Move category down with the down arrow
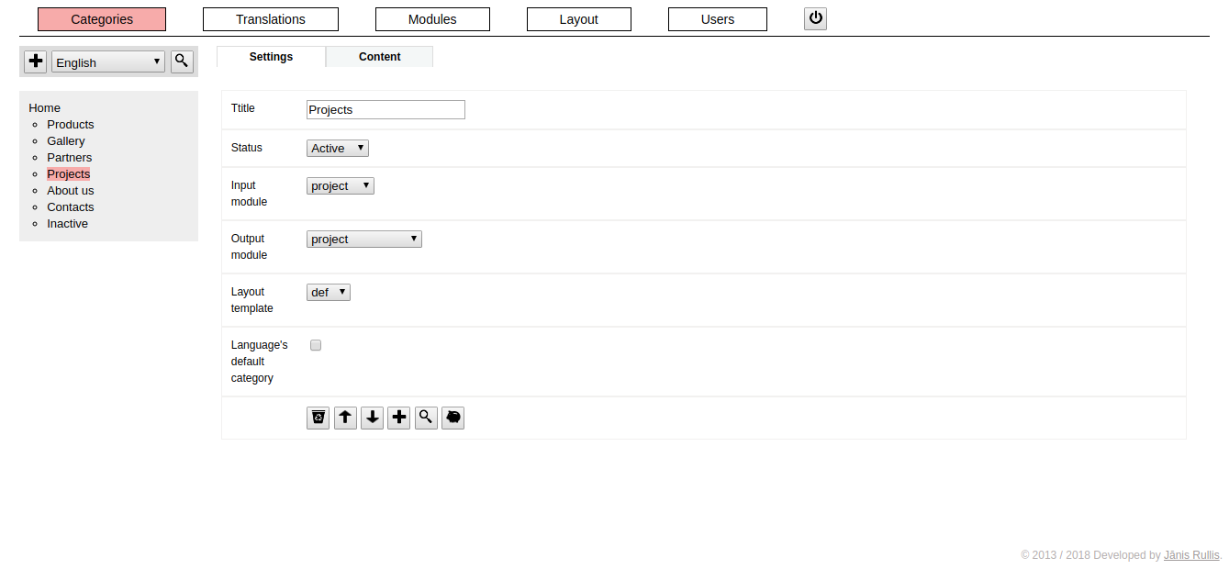This screenshot has height=569, width=1229. (372, 418)
